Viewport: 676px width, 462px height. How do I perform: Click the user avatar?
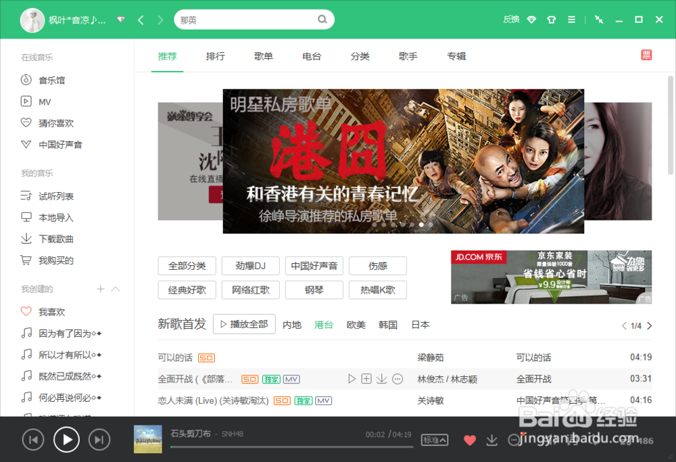32,20
